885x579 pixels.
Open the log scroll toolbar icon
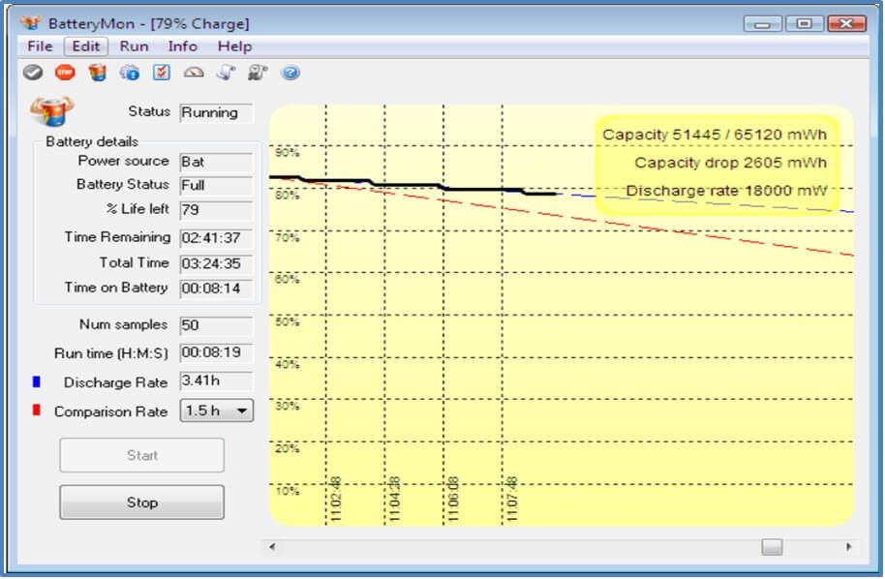226,73
